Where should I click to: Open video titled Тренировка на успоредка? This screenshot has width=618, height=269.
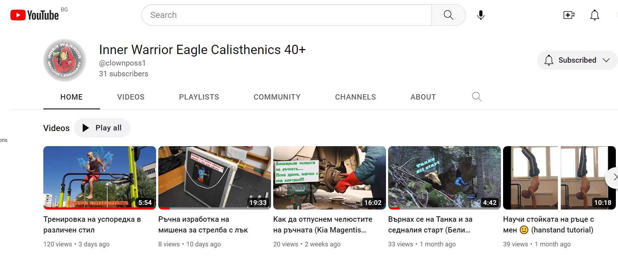pos(92,225)
